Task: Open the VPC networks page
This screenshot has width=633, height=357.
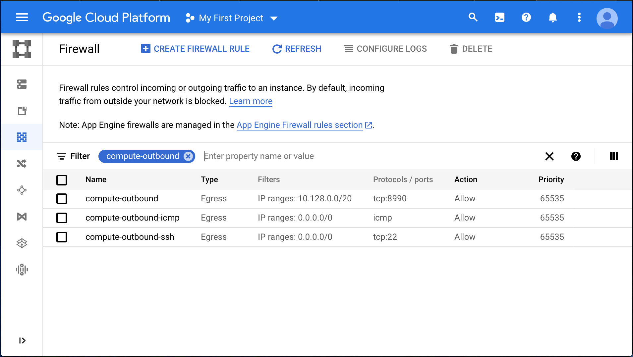Action: tap(22, 85)
